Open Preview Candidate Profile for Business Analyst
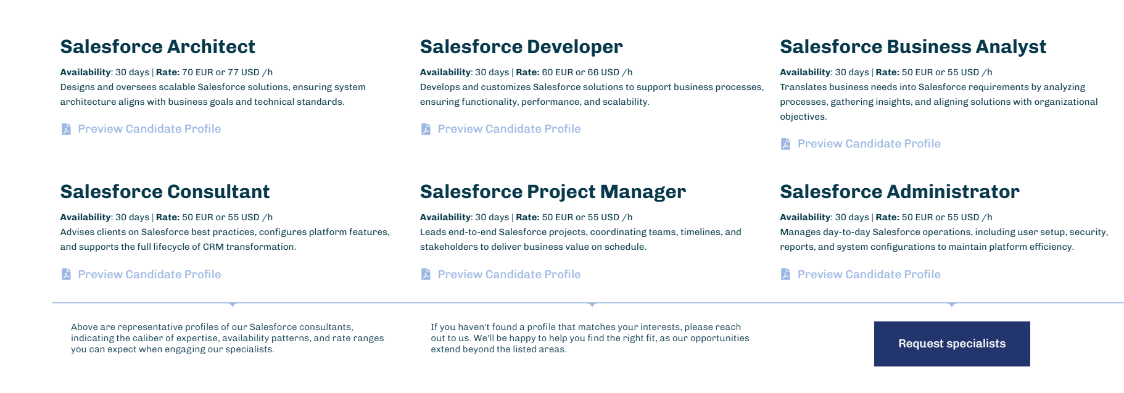Viewport: 1124px width, 393px height. (x=869, y=144)
